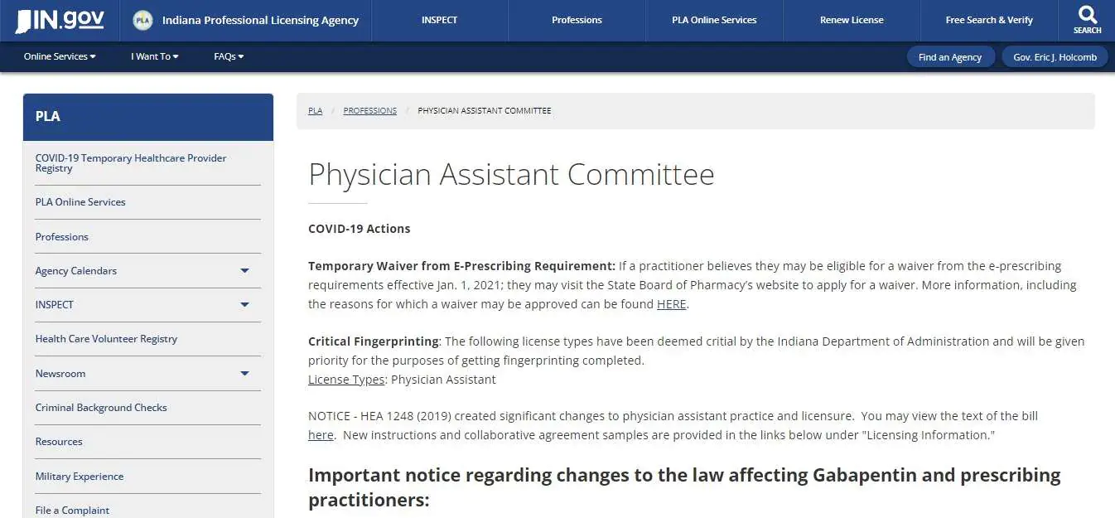Open the "I Want To" dropdown

click(154, 56)
